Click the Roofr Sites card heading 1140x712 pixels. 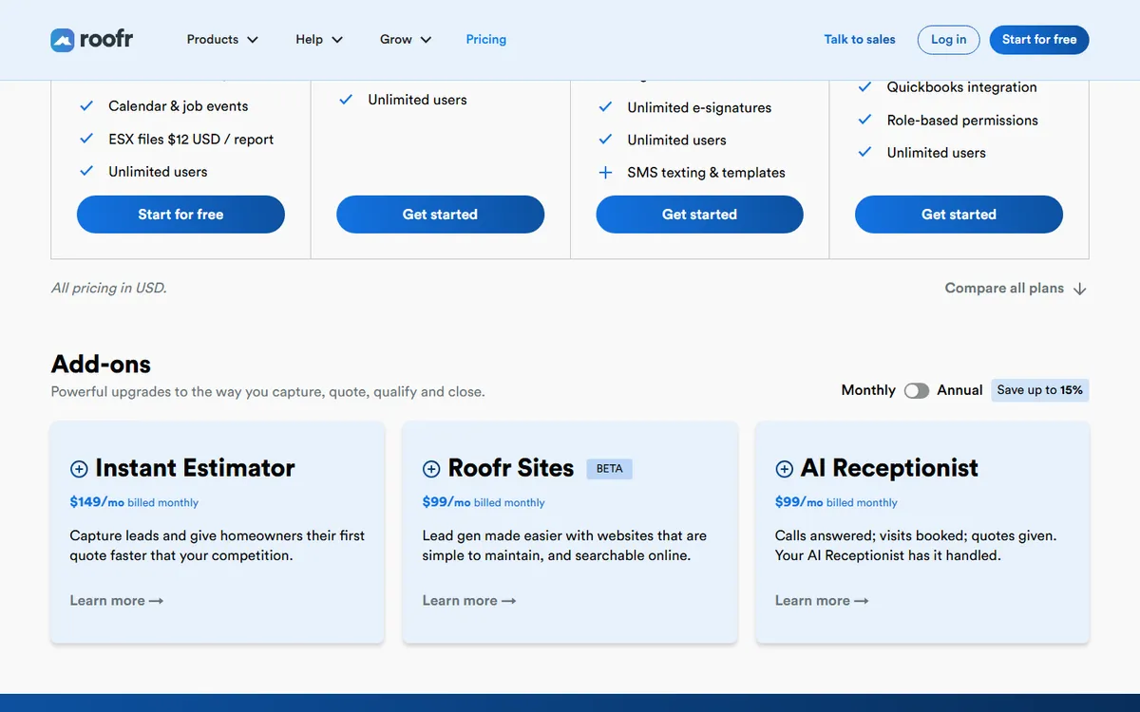coord(511,468)
